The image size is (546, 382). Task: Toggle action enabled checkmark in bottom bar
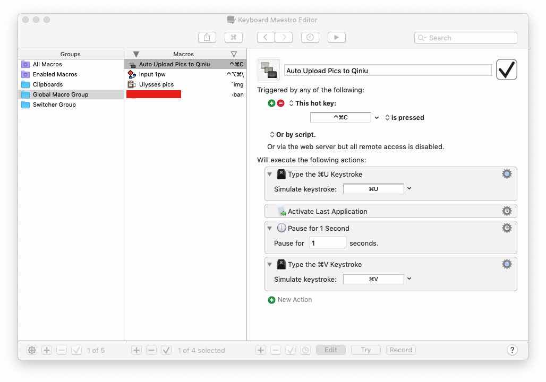[x=291, y=350]
